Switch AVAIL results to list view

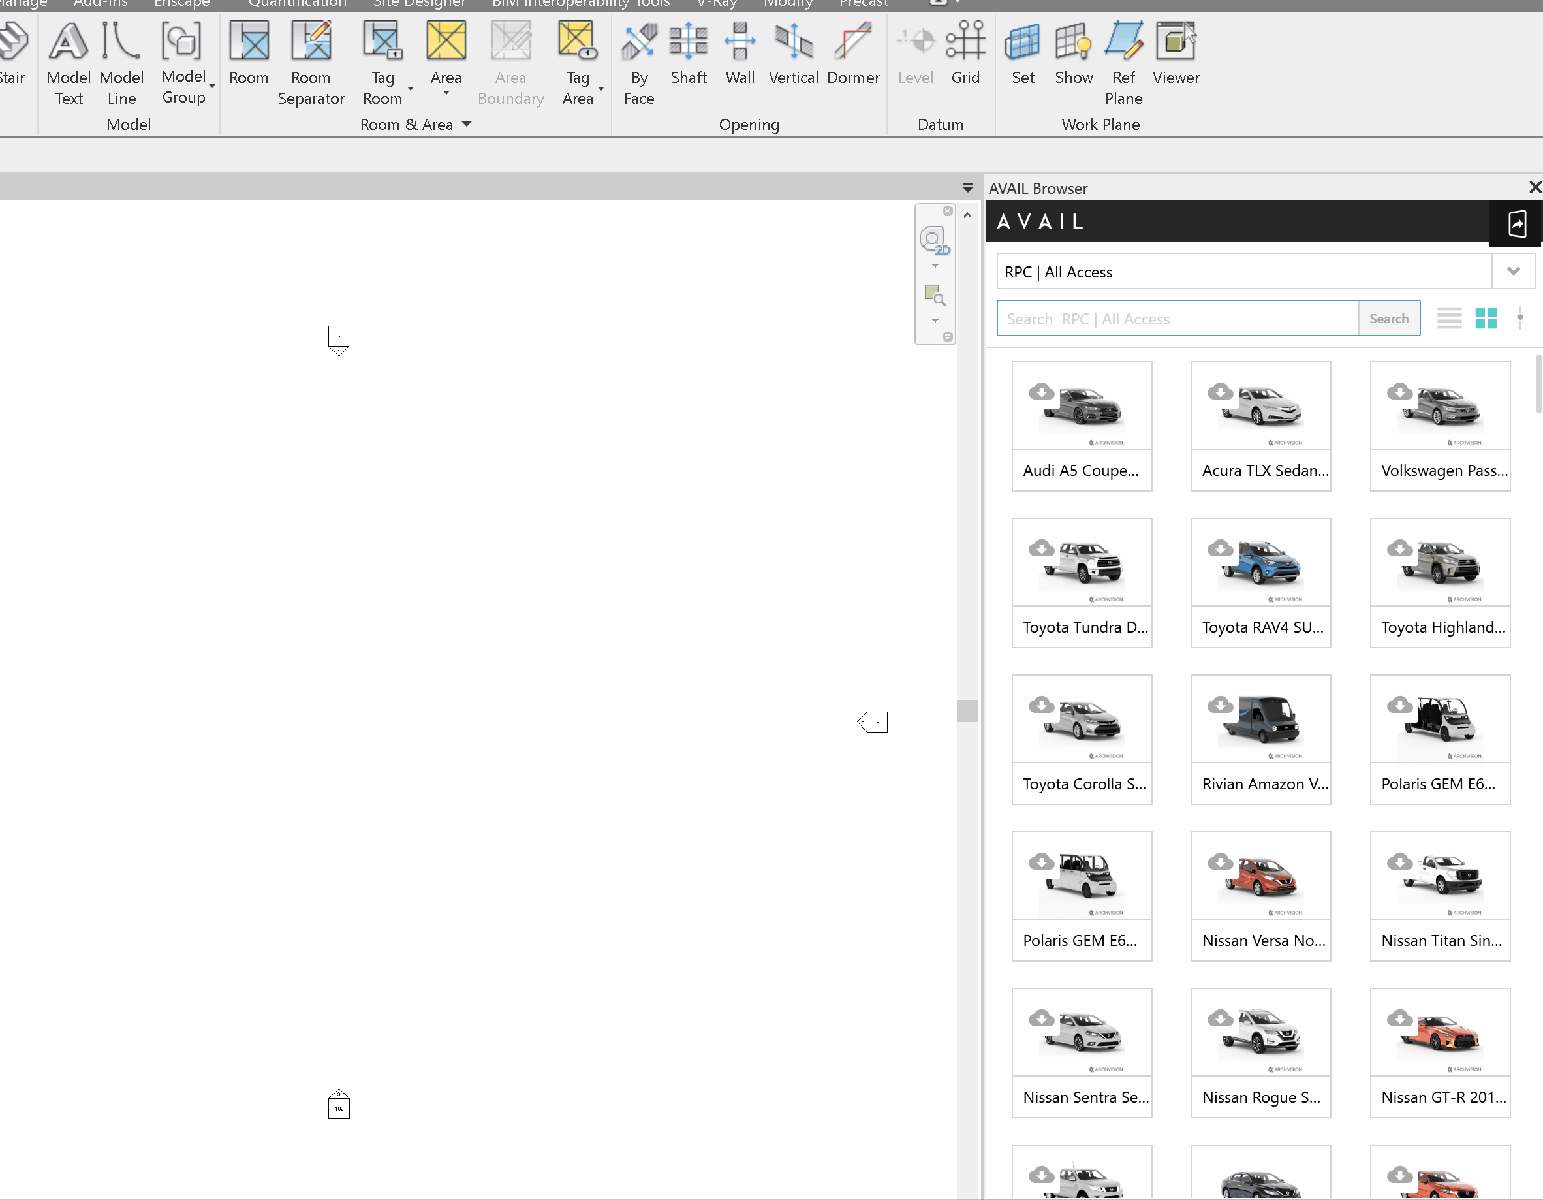click(x=1449, y=318)
